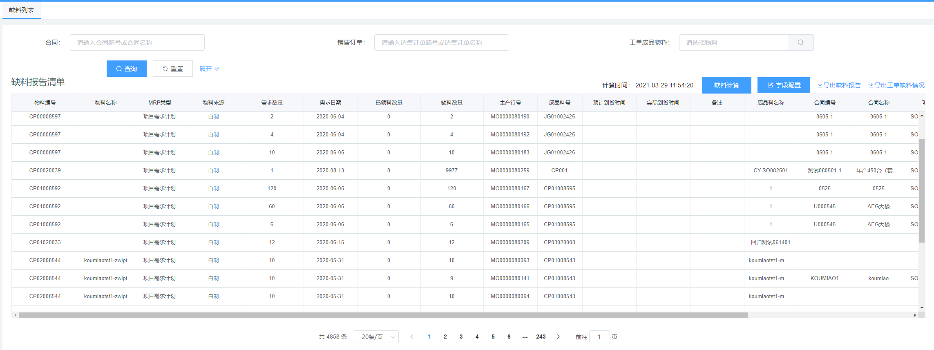Switch to the 缺料列表 tab
934x350 pixels.
[22, 10]
